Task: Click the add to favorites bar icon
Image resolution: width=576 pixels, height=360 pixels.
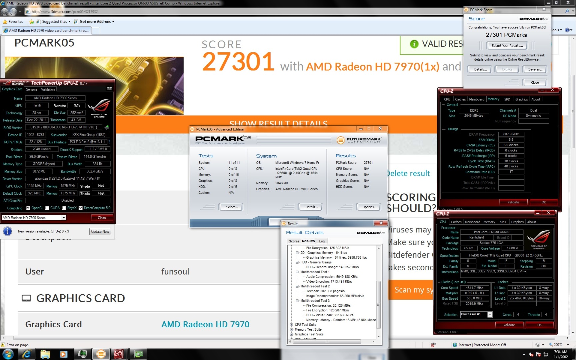Action: [31, 22]
